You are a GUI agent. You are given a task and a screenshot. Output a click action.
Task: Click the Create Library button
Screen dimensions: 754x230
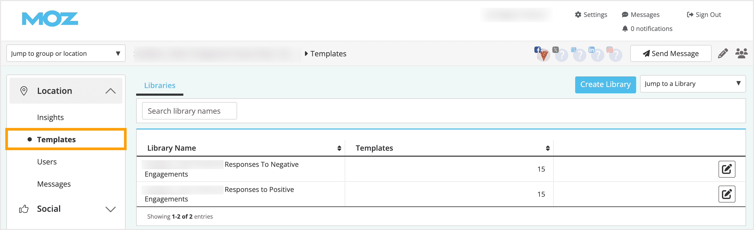coord(605,84)
